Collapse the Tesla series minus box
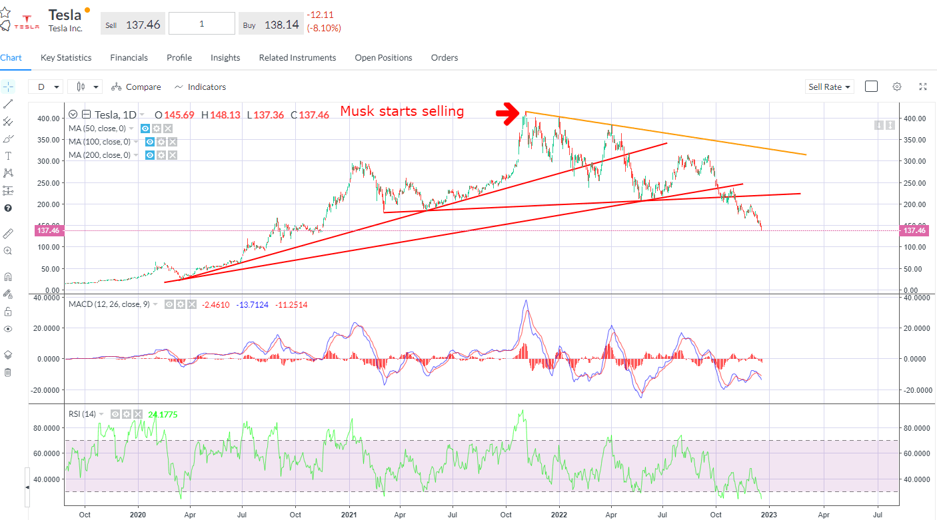The width and height of the screenshot is (937, 520). (x=86, y=115)
